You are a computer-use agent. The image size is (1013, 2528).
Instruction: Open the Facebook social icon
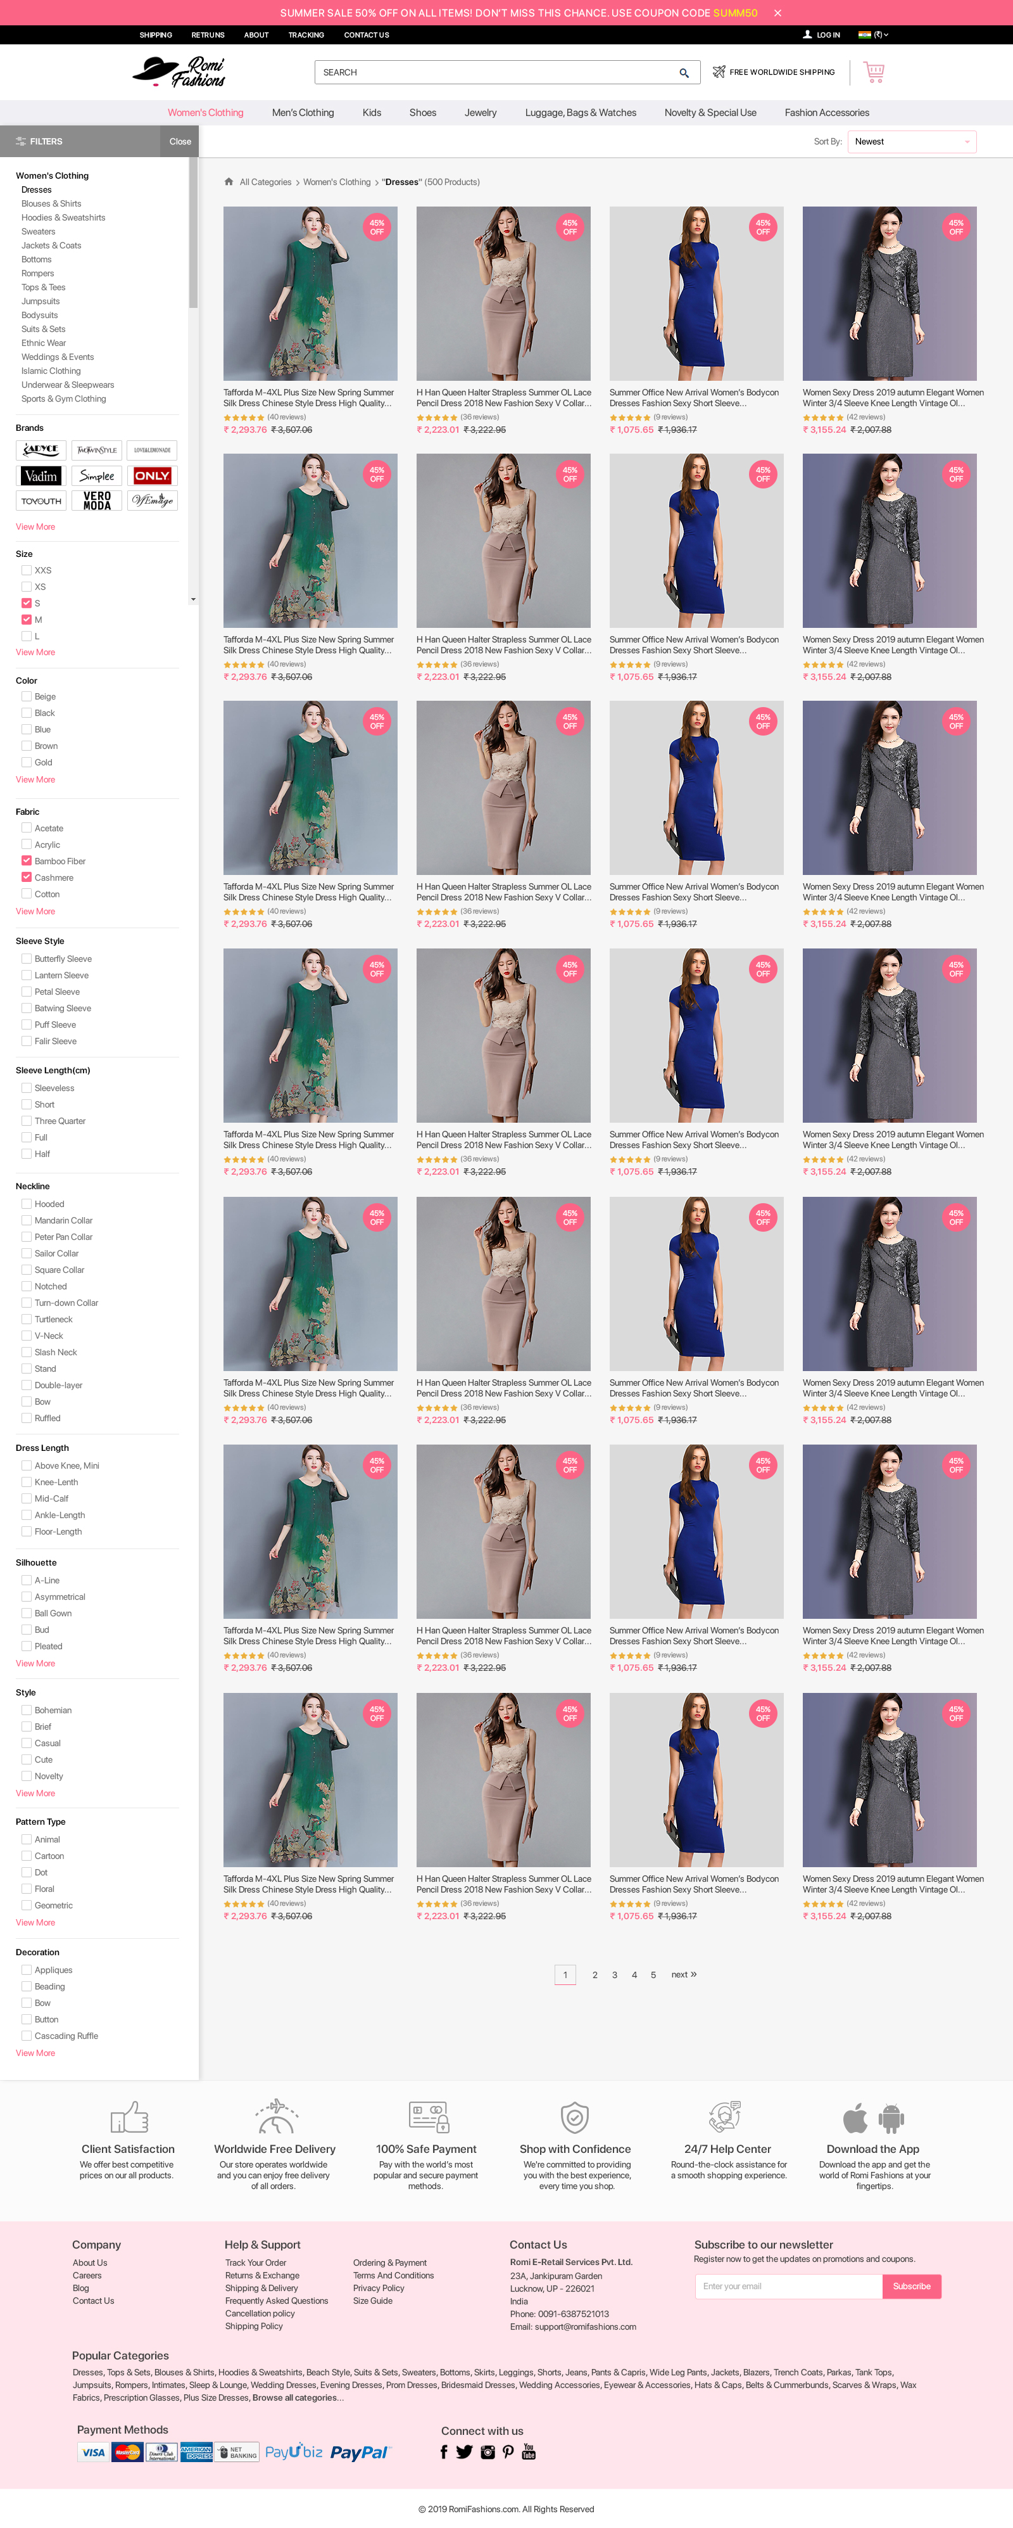point(444,2451)
